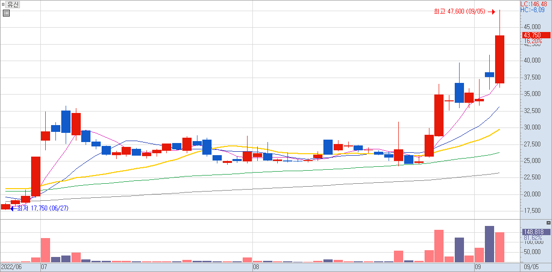This screenshot has height=272, width=552.
Task: Click the 09 month marker on date axis
Action: click(478, 267)
